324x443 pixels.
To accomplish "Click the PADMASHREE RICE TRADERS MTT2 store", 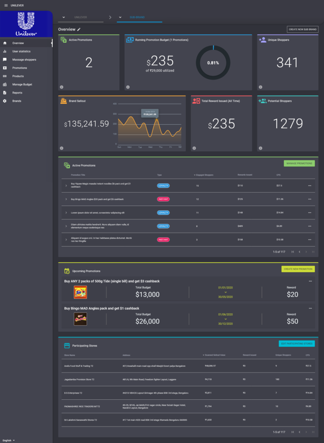I will coord(82,406).
